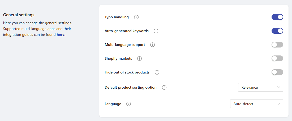View info icon for Hide out of stock products
The image size is (292, 121).
tap(157, 72)
